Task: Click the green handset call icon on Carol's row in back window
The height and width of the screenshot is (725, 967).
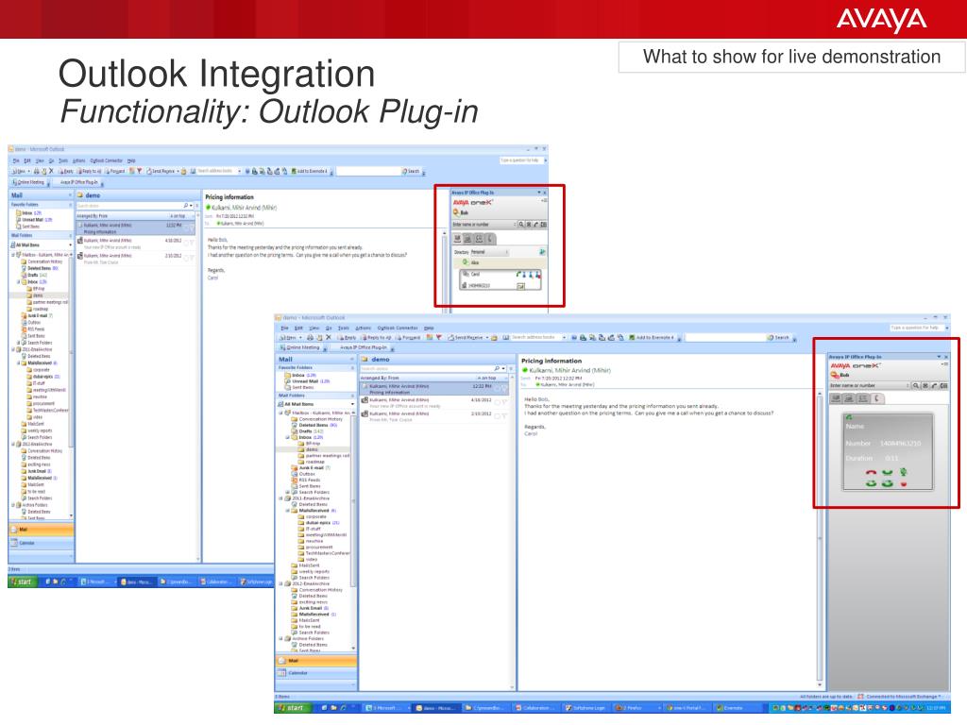Action: click(519, 275)
